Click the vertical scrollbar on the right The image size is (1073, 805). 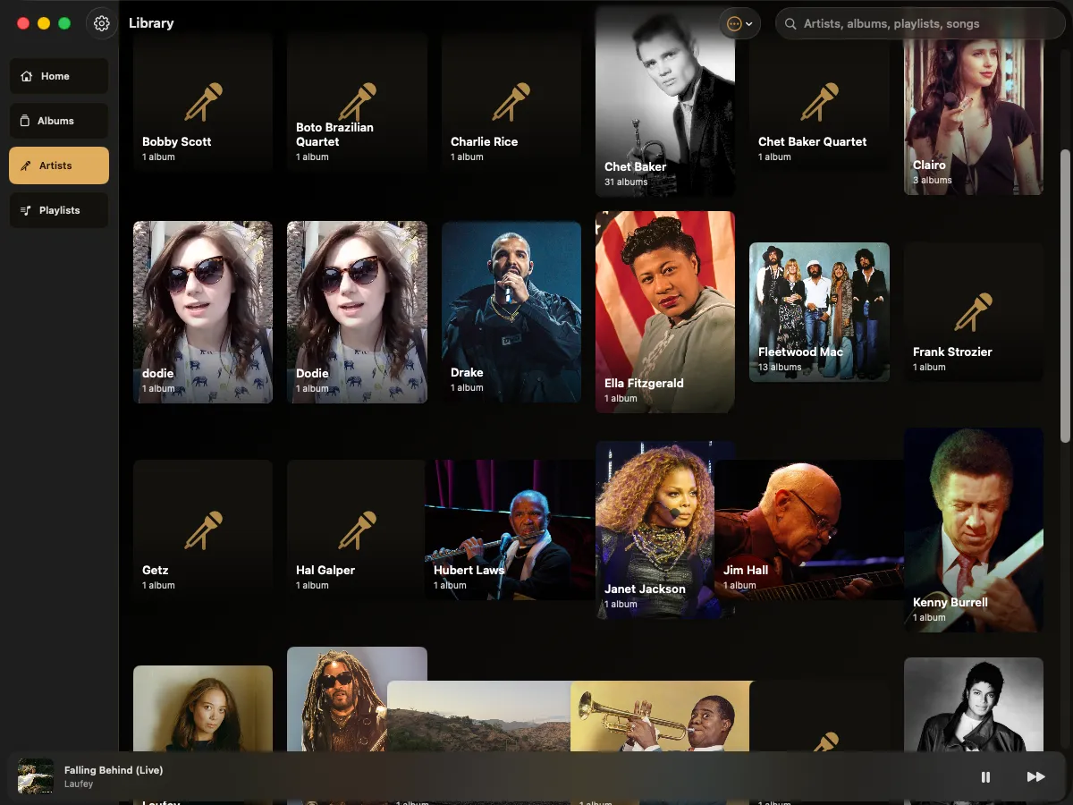click(x=1065, y=295)
